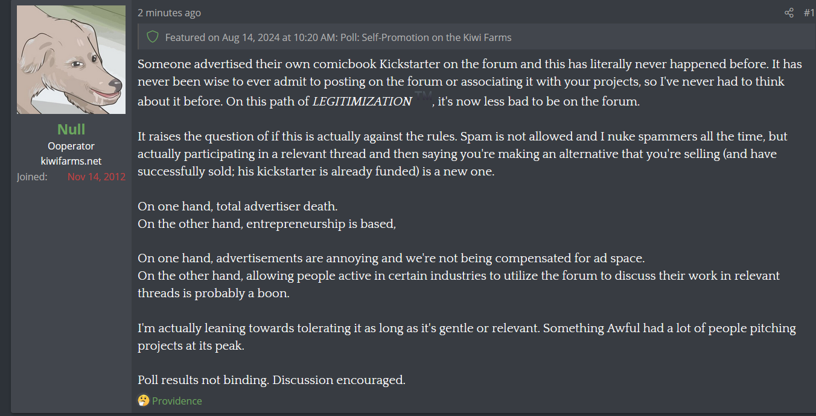Open Null's dog avatar image
Image resolution: width=816 pixels, height=416 pixels.
click(x=71, y=60)
